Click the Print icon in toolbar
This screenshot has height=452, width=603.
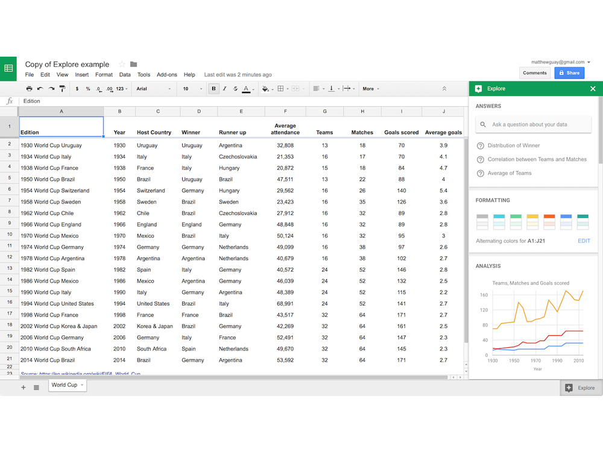(x=29, y=89)
